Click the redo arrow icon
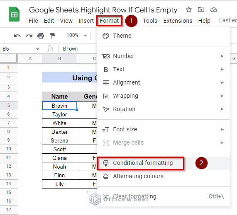This screenshot has width=237, height=215. pos(29,36)
